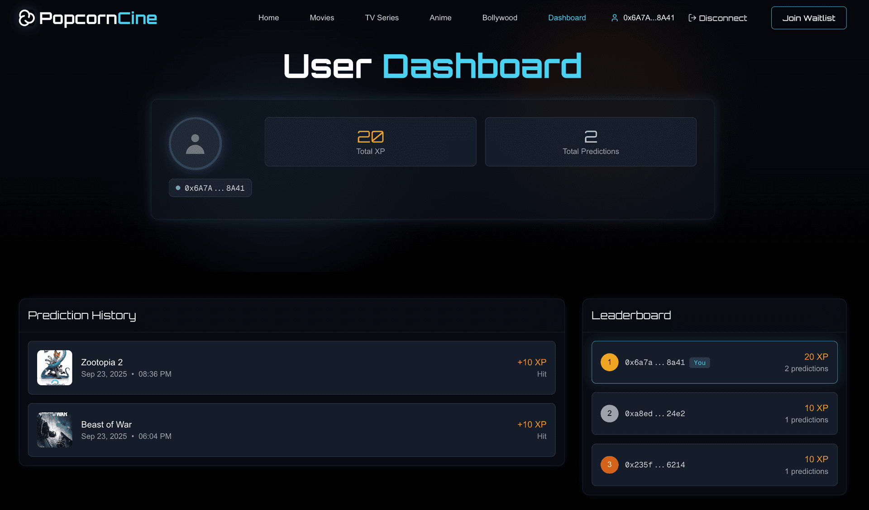Click the 0x6A7A...8A41 wallet address pill
This screenshot has height=510, width=869.
pos(210,188)
